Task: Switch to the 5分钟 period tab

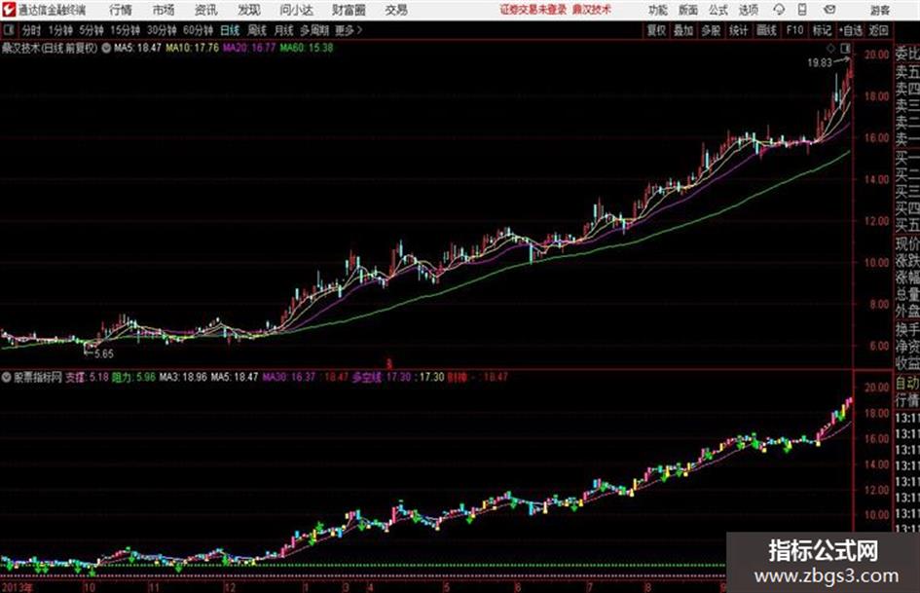Action: (92, 30)
